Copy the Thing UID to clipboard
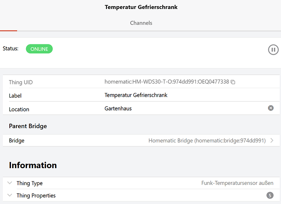Screen dimensions: 281x204 233,82
